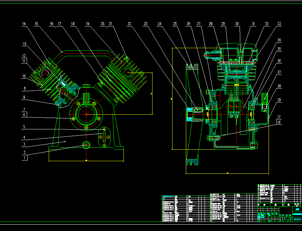Pick part callout number 28
The image size is (302, 231).
(x=211, y=24)
